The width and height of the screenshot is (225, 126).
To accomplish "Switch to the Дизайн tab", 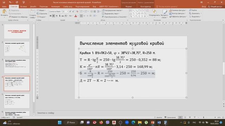I will [33, 7].
